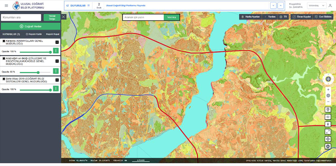Click the location pin map tool
This screenshot has height=166, width=336.
point(328,110)
